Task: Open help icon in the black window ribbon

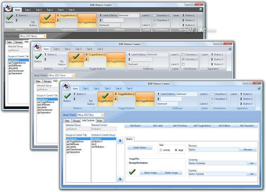Action: 201,9
